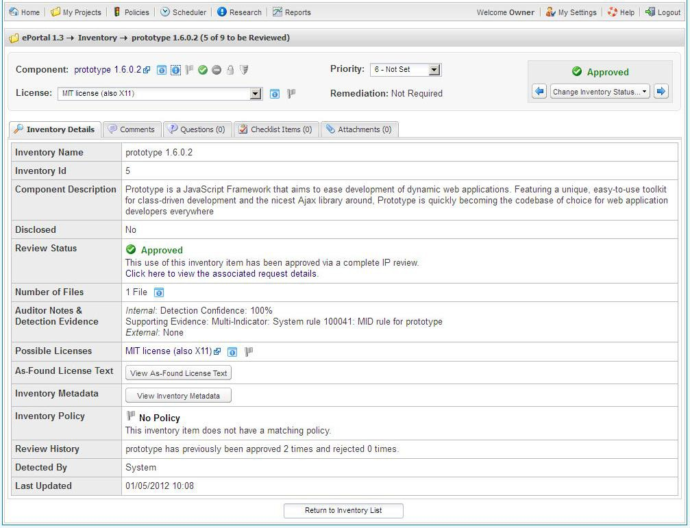Switch to the Comments tab
This screenshot has height=528, width=690.
point(132,129)
